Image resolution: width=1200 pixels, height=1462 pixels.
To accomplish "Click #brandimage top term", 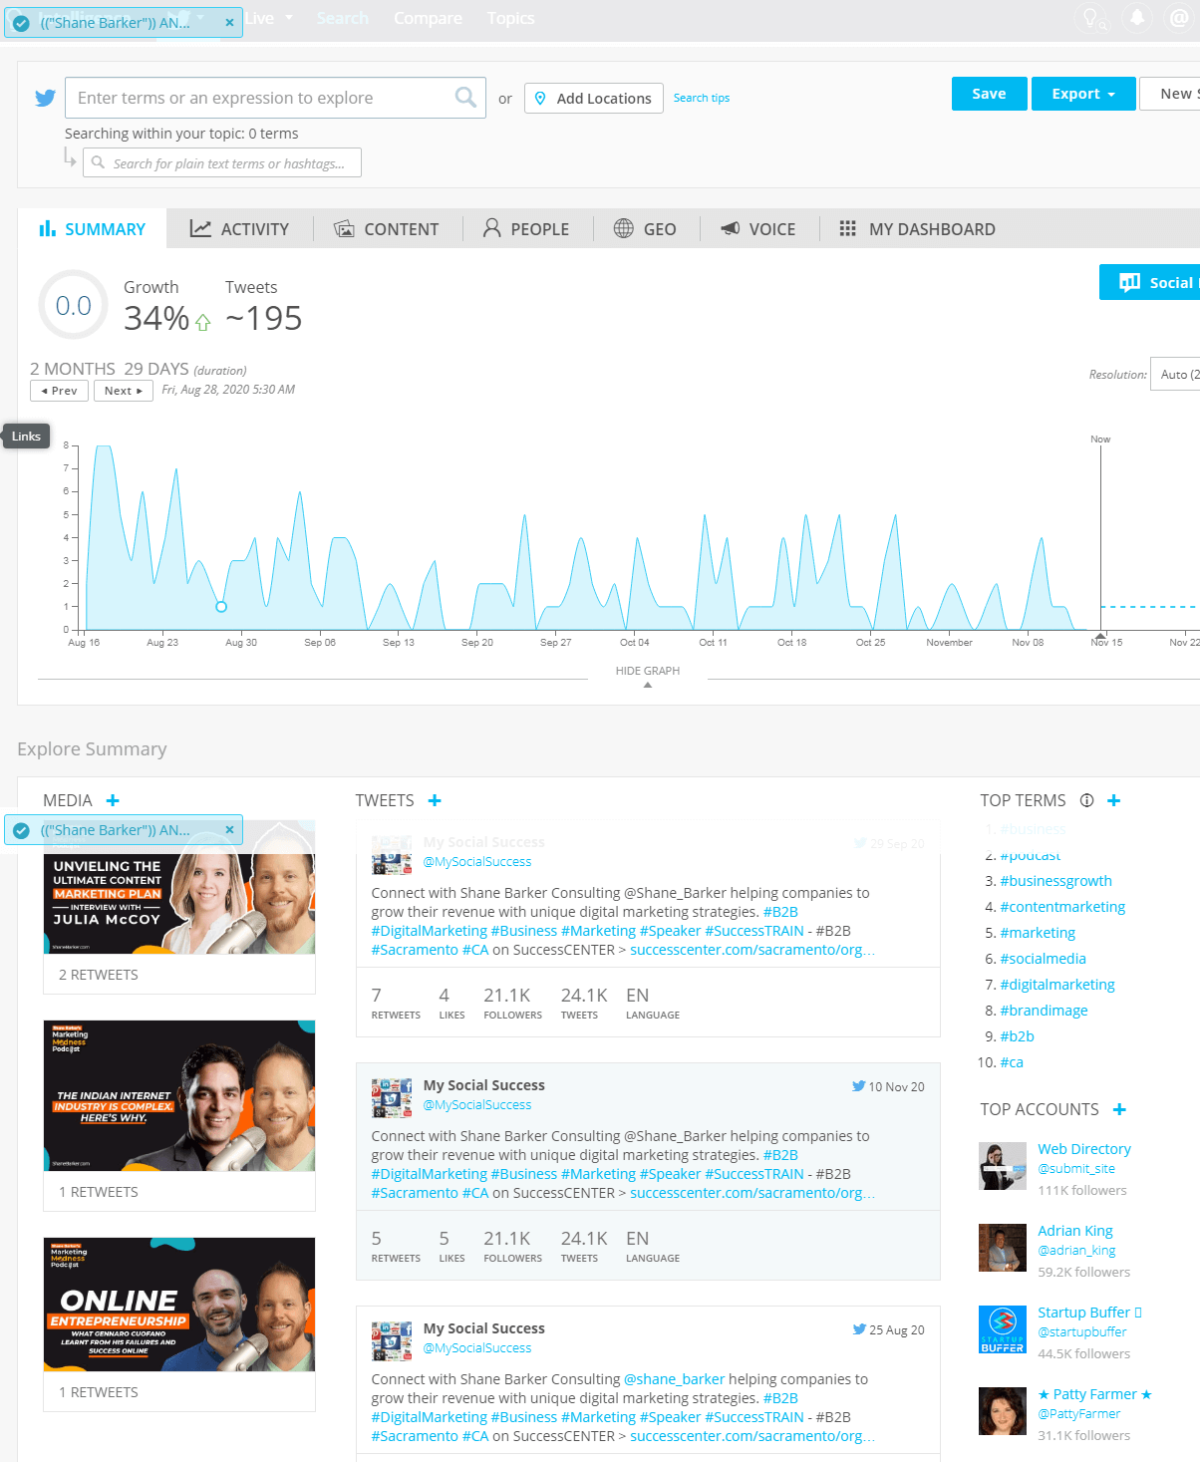I will [1044, 1011].
